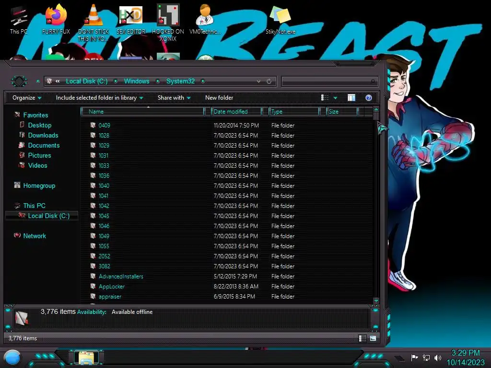The height and width of the screenshot is (368, 491).
Task: Expand the breadcrumb arrow after Local Disk (C:)
Action: pyautogui.click(x=116, y=81)
